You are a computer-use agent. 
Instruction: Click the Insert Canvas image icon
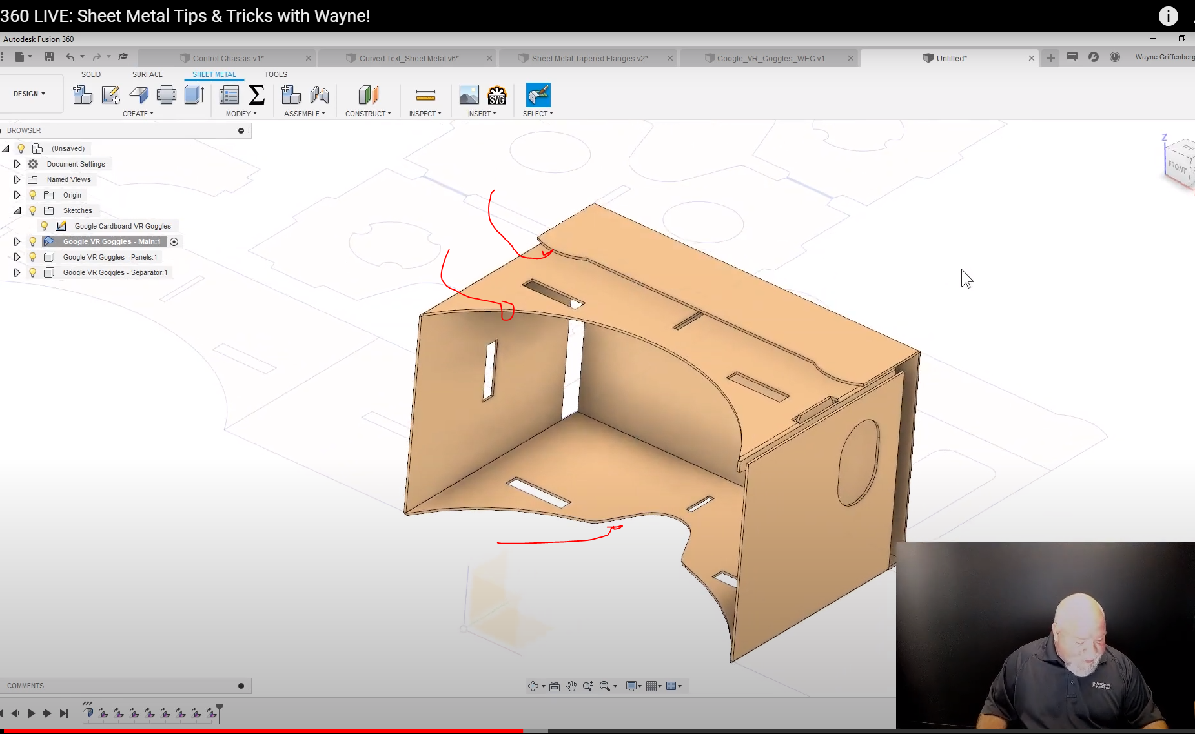469,95
